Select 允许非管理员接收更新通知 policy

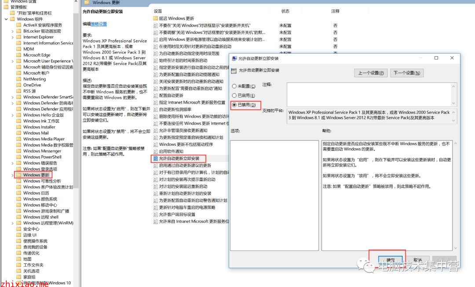[x=183, y=130]
